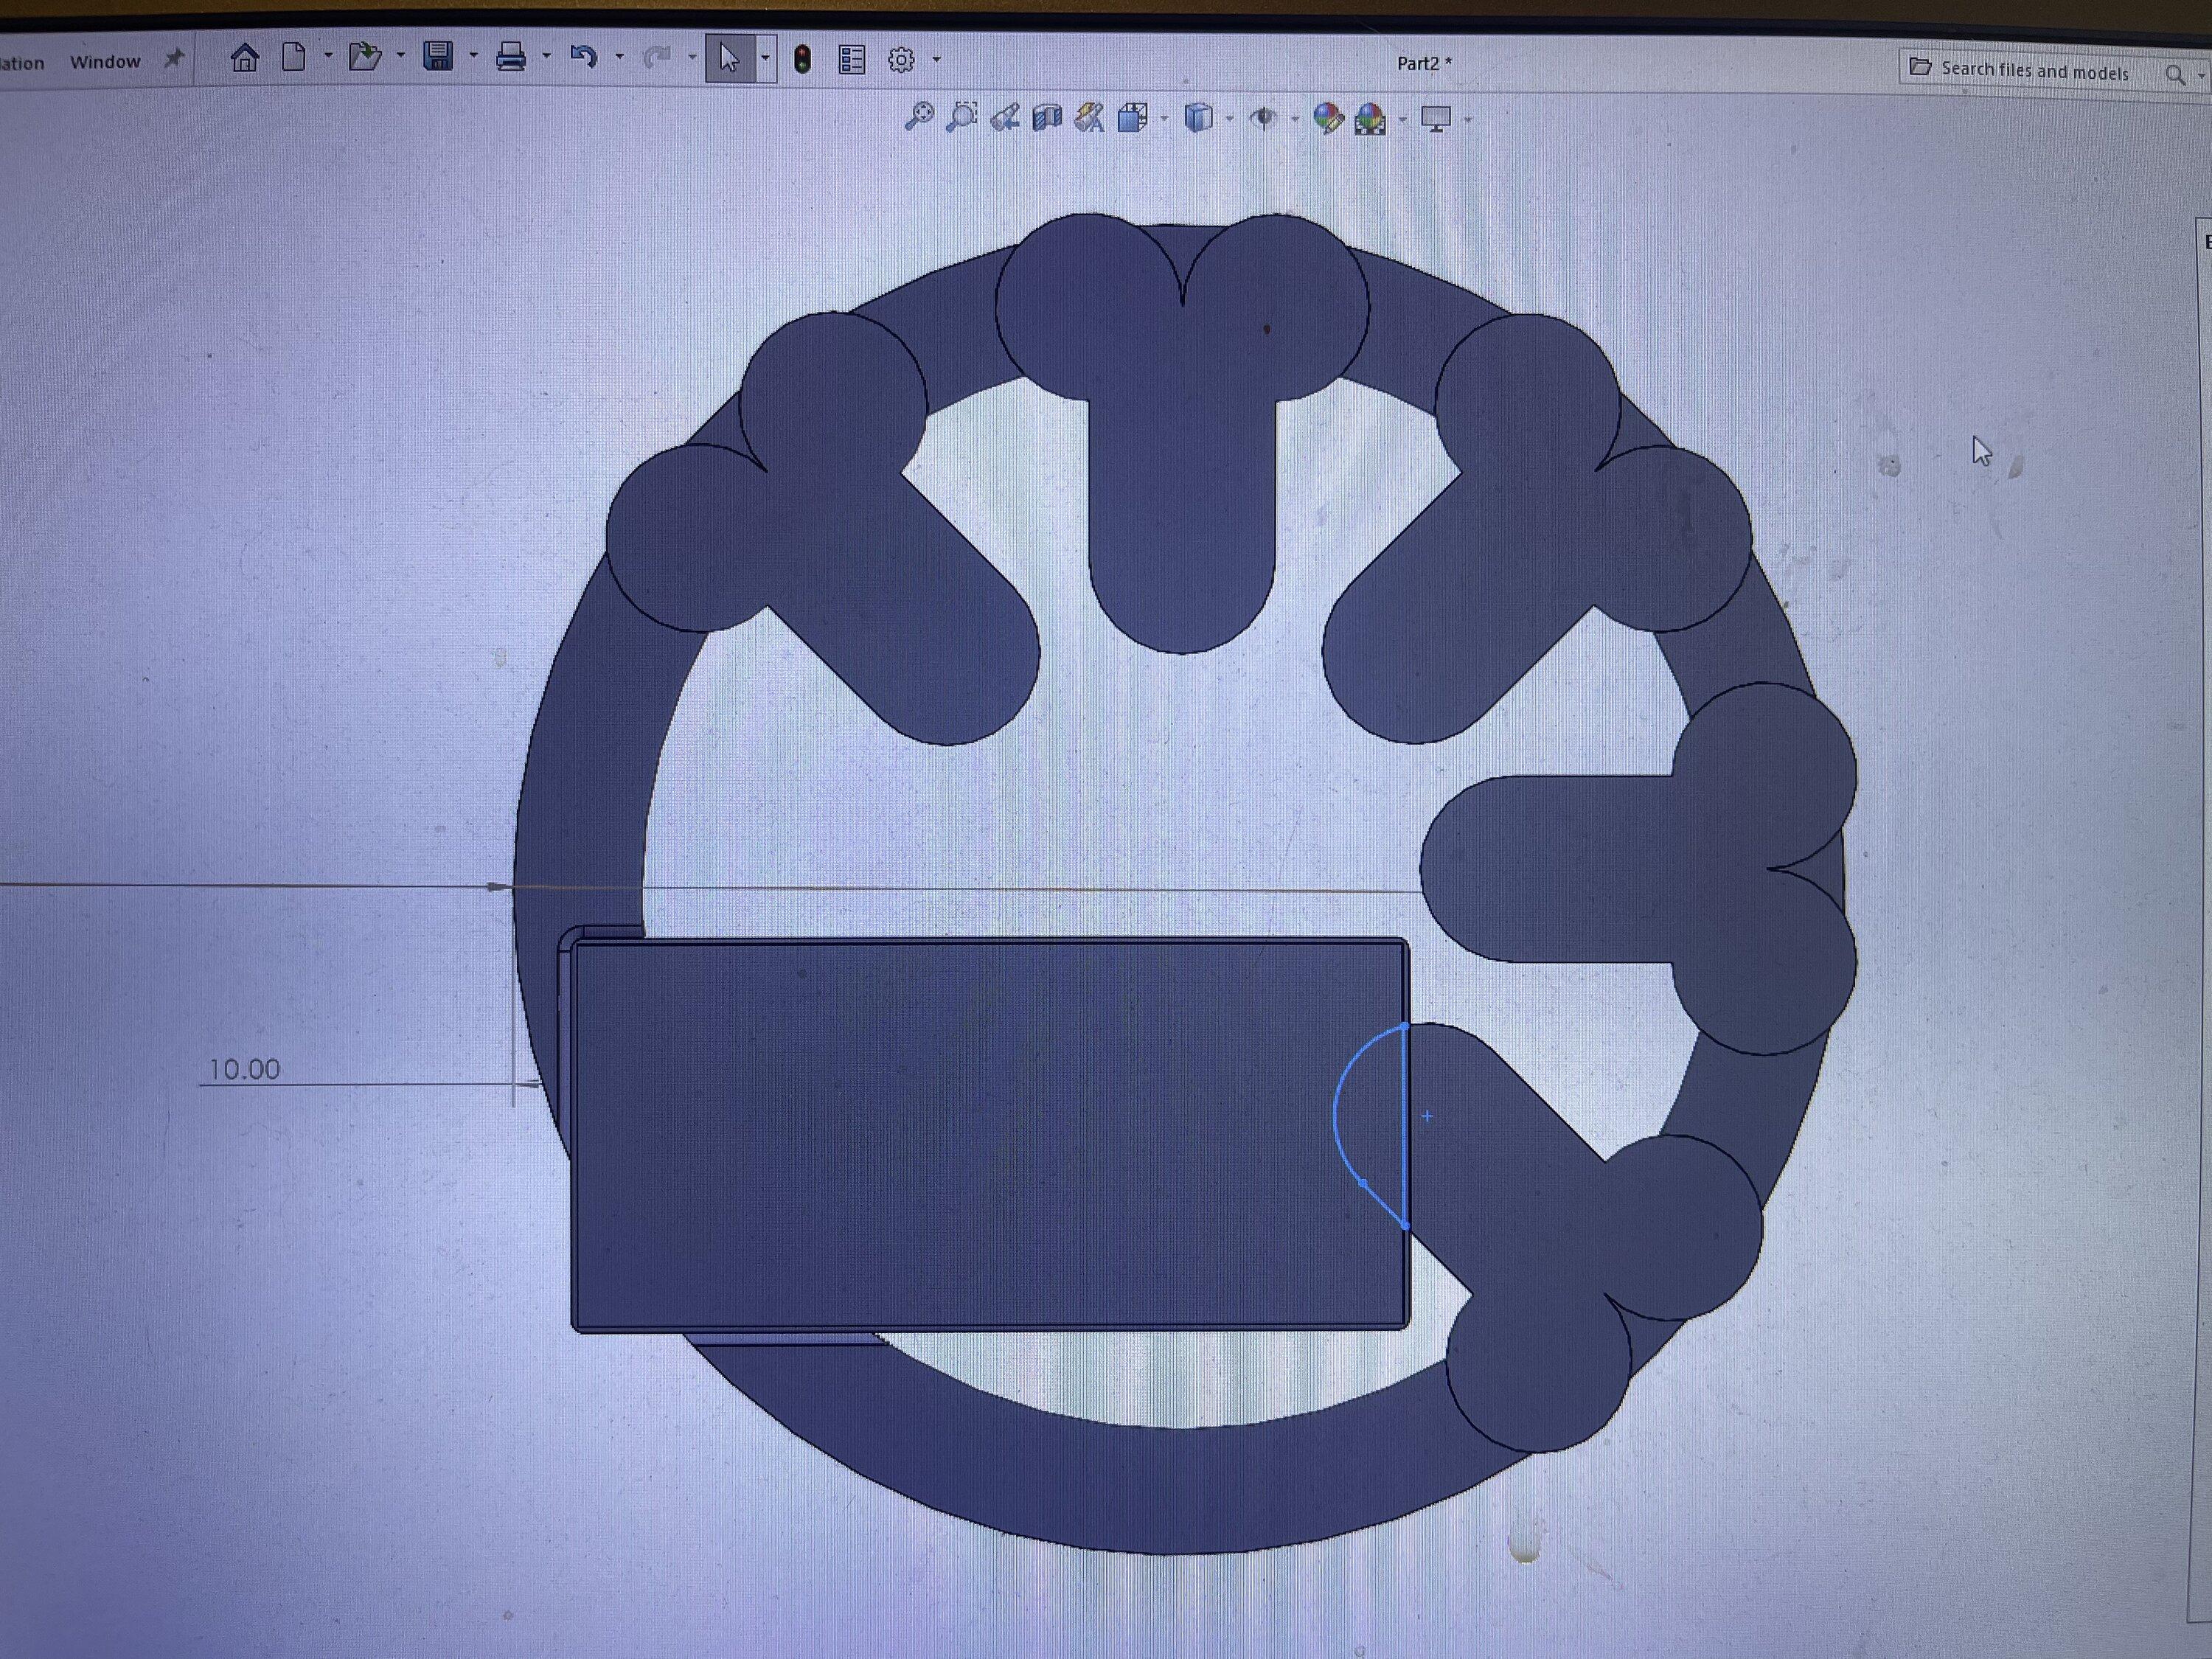Click the Rebuild traffic light icon
The width and height of the screenshot is (2212, 1659).
click(x=802, y=59)
